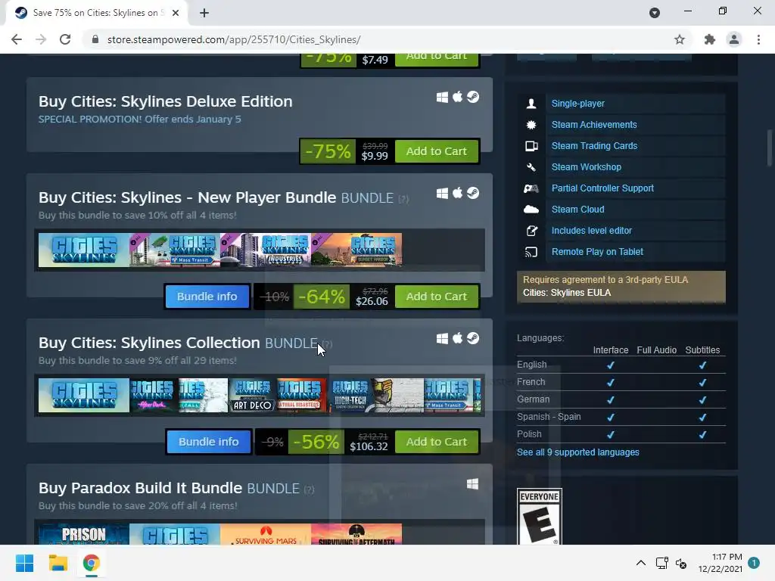Go back using browser back arrow

pos(17,39)
